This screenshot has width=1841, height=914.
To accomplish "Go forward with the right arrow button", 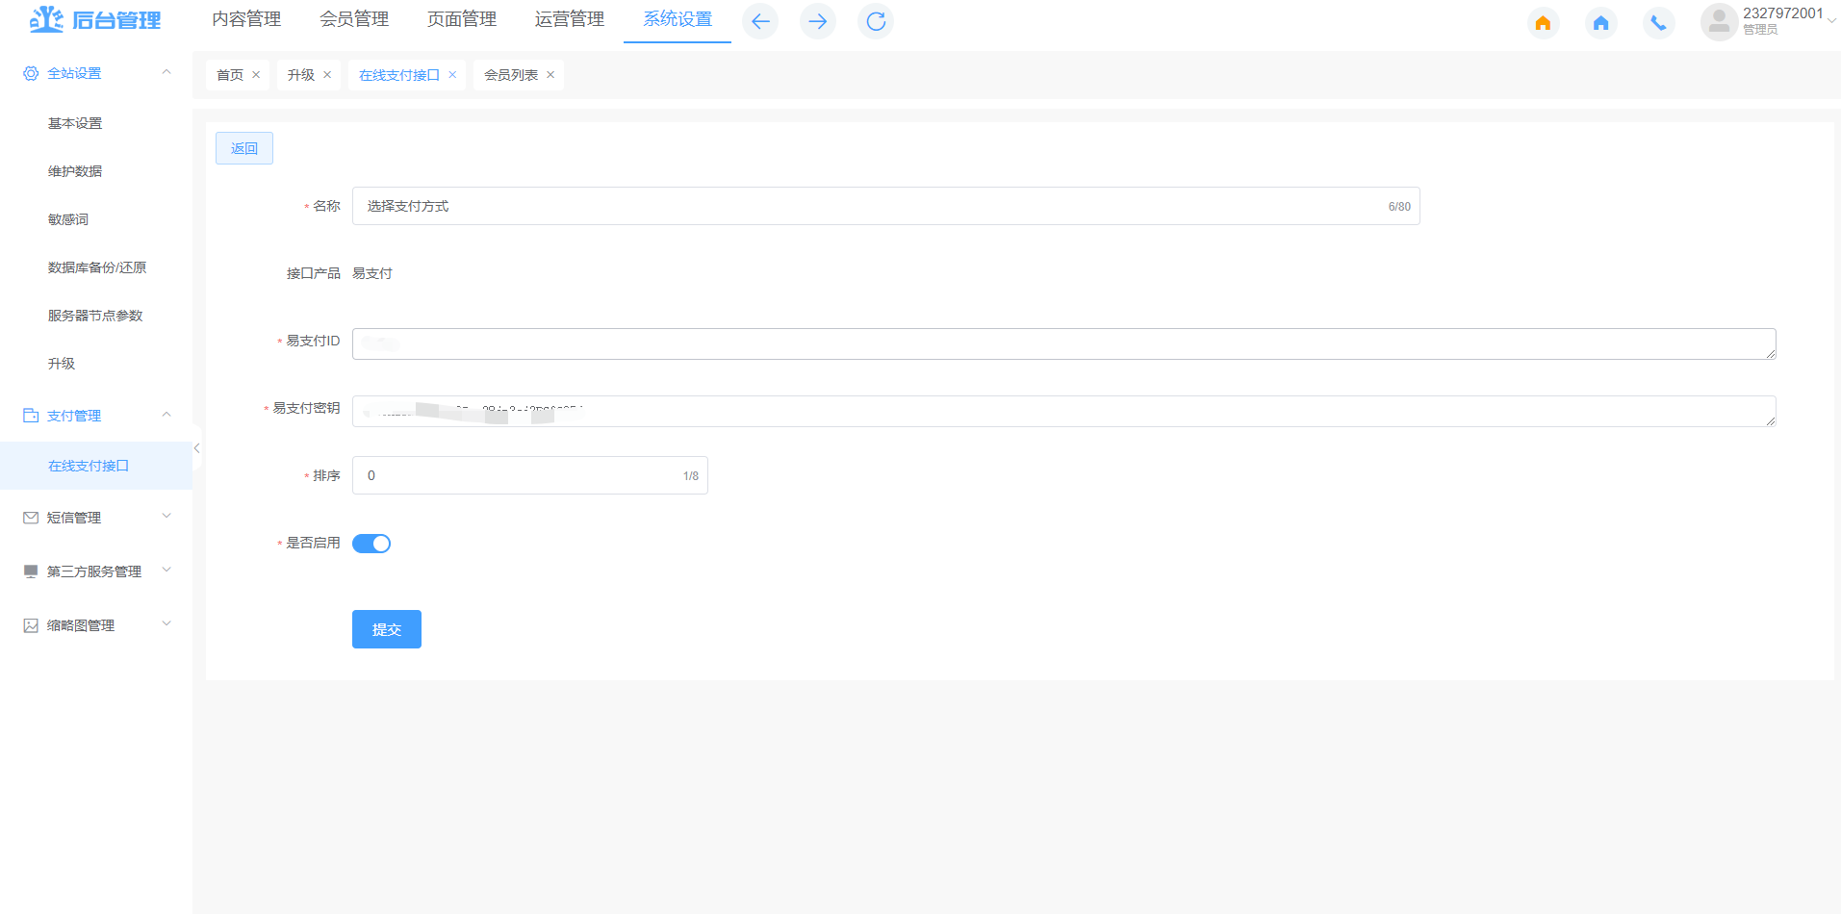I will coord(818,21).
